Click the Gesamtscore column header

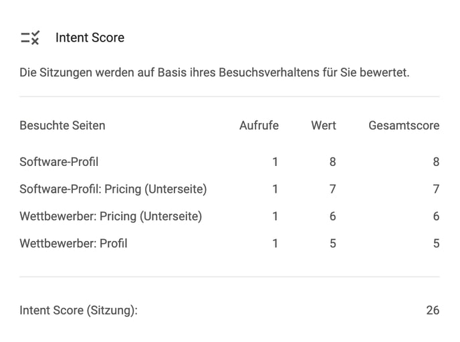tap(404, 125)
